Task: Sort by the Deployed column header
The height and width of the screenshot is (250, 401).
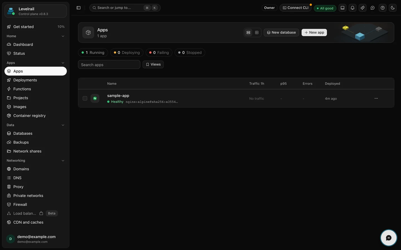Action: coord(332,84)
